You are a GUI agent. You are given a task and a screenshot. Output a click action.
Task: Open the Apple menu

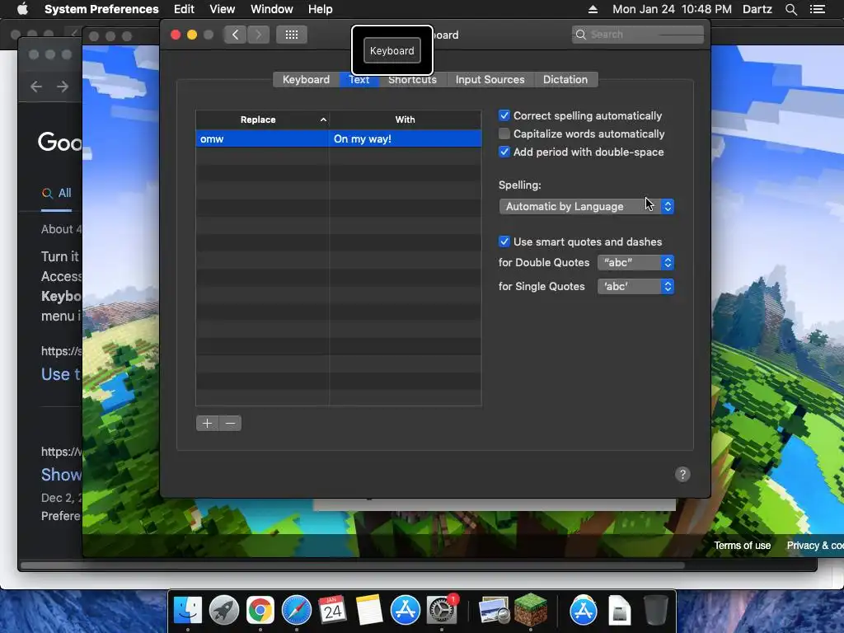pos(22,9)
